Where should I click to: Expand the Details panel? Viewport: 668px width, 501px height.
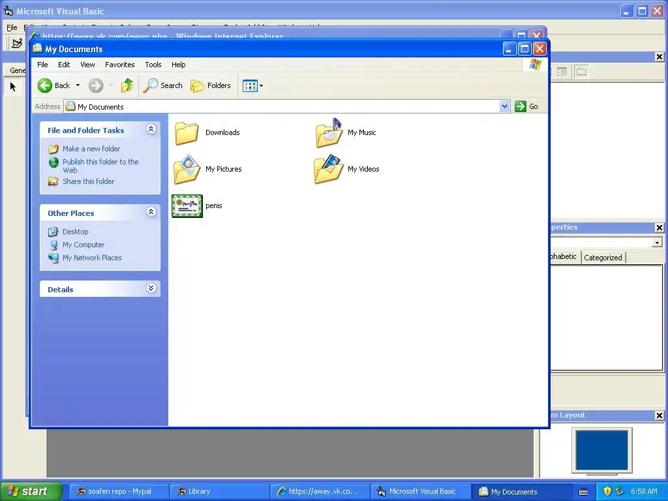point(151,288)
